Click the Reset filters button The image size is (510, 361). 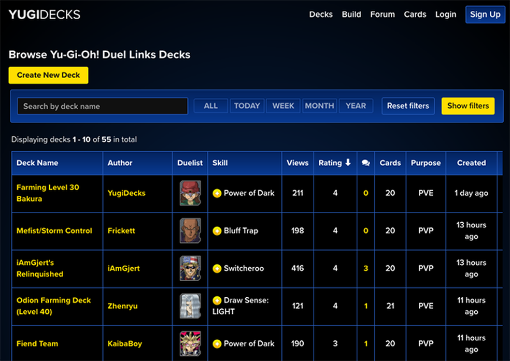[x=408, y=106]
